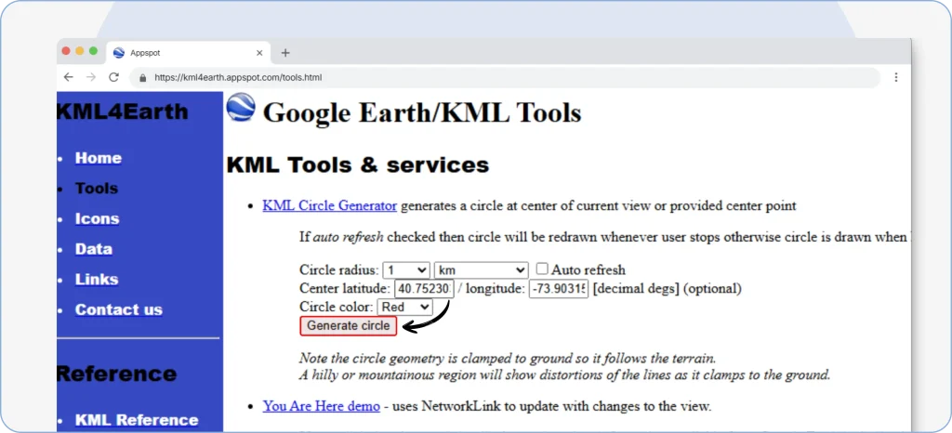Viewport: 952px width, 433px height.
Task: Click the Circle radius label
Action: (x=339, y=269)
